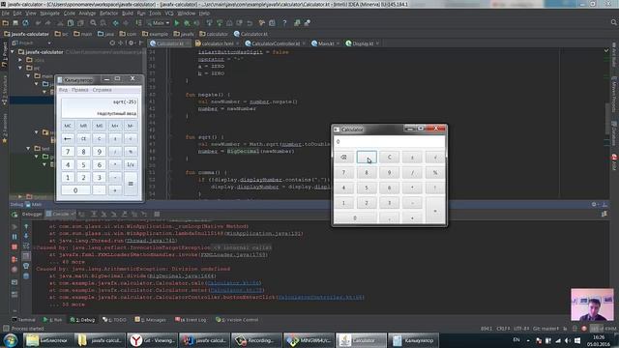Collapse the src folder in project tree
619x348 pixels.
coord(20,68)
